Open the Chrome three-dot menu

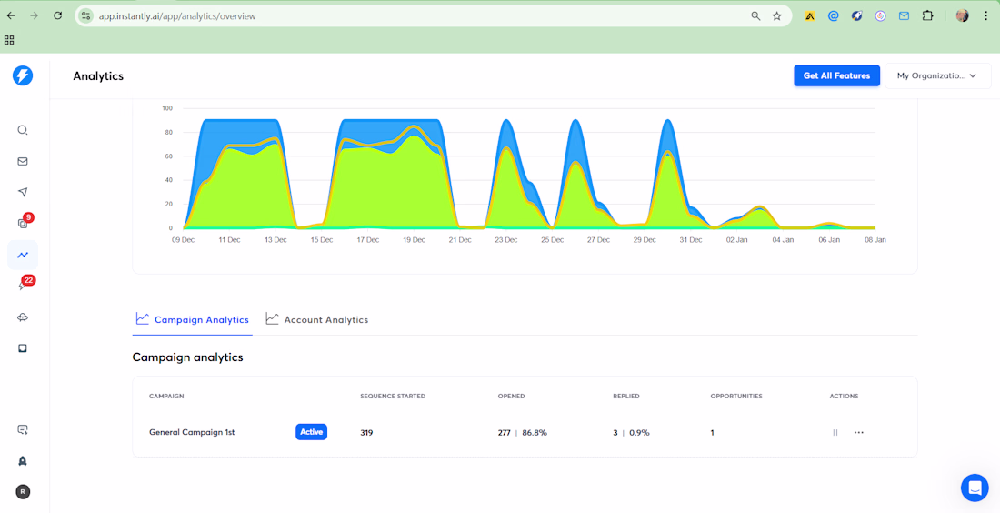(x=986, y=16)
